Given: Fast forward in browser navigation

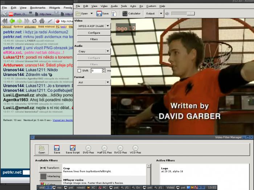Looking at the screenshot, I should [x=27, y=21].
